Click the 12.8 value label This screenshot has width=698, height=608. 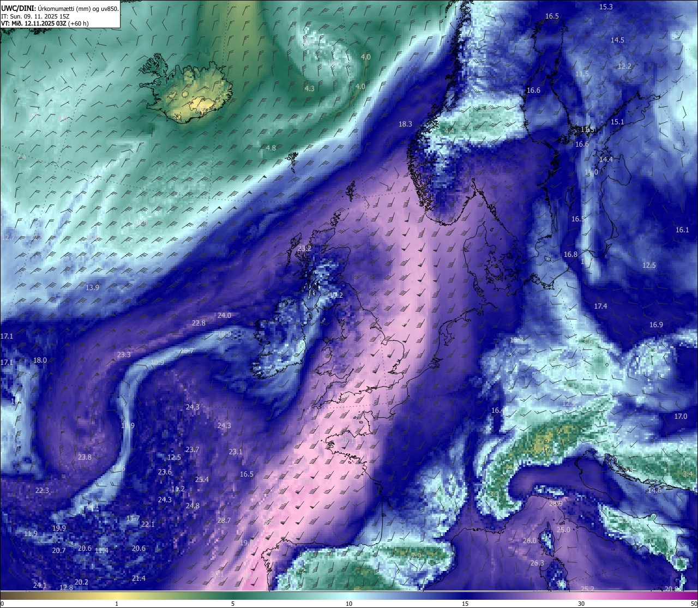(x=66, y=588)
